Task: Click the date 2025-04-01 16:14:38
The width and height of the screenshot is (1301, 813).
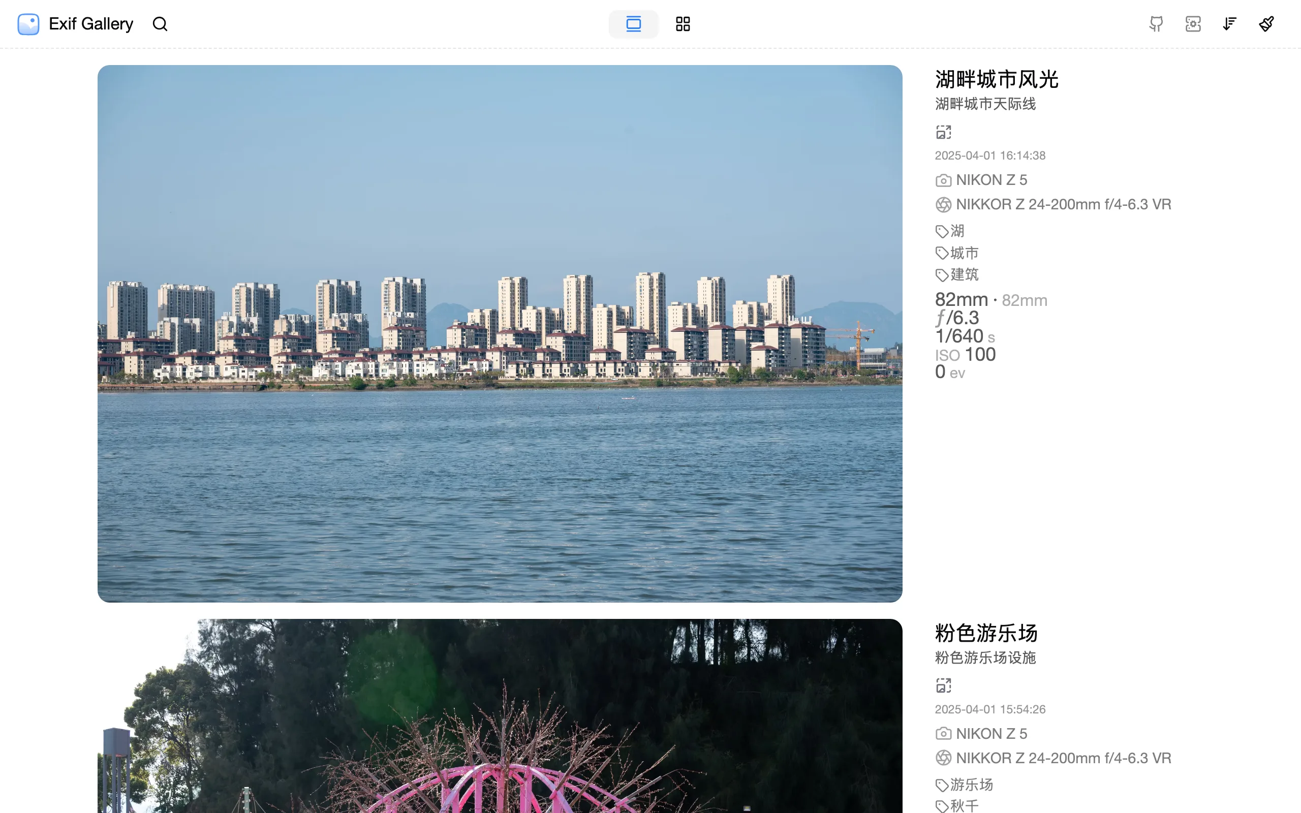Action: 990,156
